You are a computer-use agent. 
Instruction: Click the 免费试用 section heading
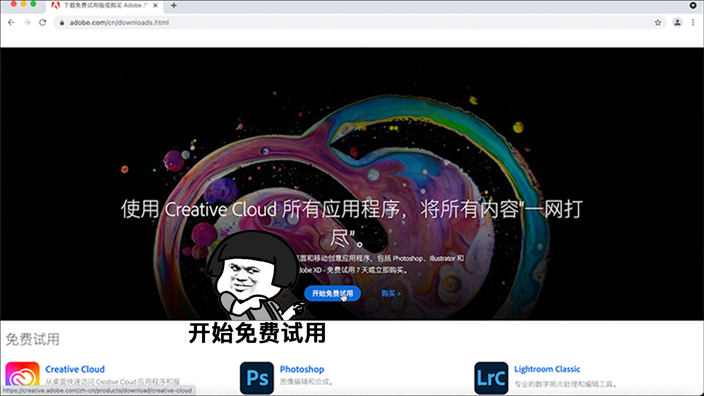pyautogui.click(x=32, y=340)
